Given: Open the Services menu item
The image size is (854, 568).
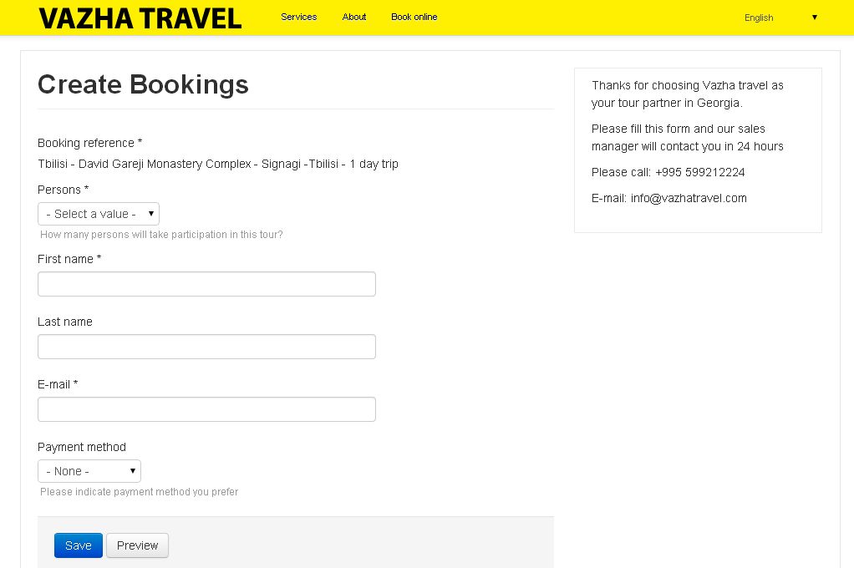Looking at the screenshot, I should 298,17.
